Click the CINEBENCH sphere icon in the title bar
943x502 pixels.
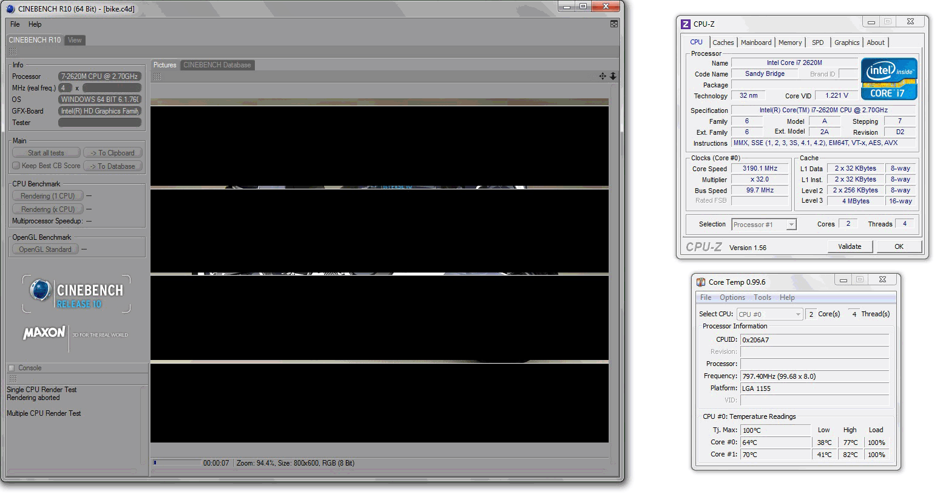(10, 9)
